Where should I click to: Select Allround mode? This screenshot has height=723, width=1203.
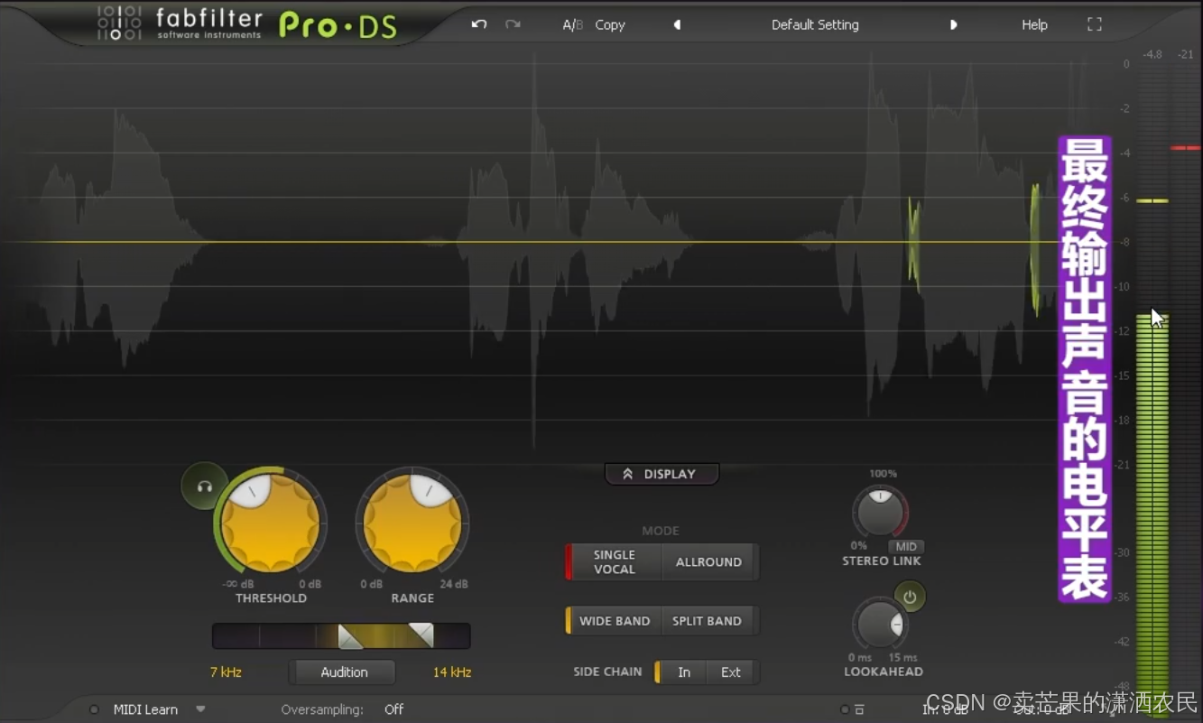[x=708, y=561]
